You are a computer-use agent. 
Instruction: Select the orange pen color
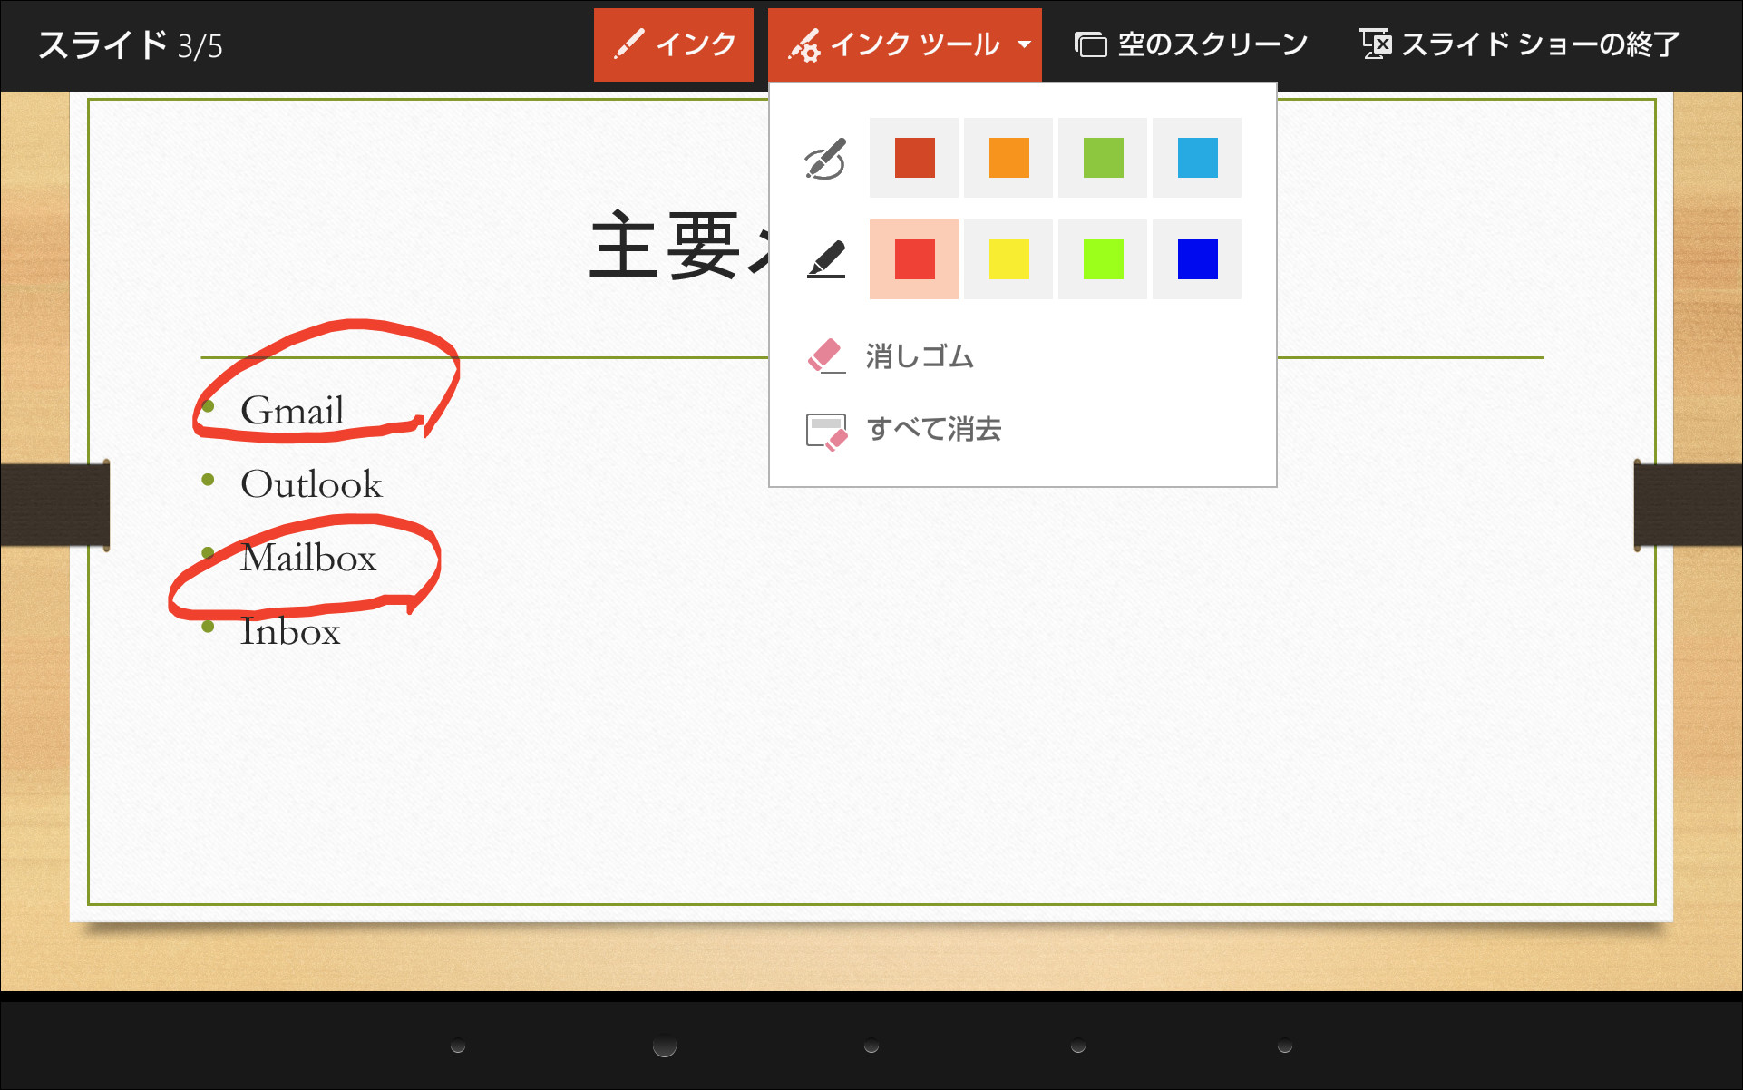1008,158
